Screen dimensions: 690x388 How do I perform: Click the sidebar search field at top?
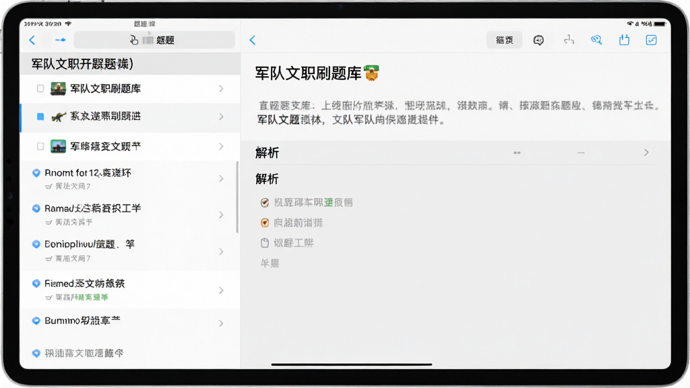click(x=154, y=40)
